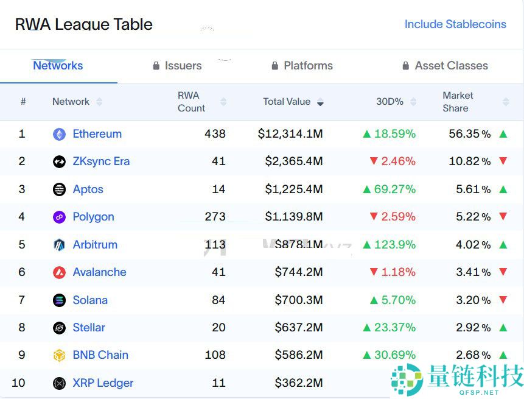This screenshot has height=399, width=524.
Task: Sort by Market Share column arrows
Action: (505, 102)
